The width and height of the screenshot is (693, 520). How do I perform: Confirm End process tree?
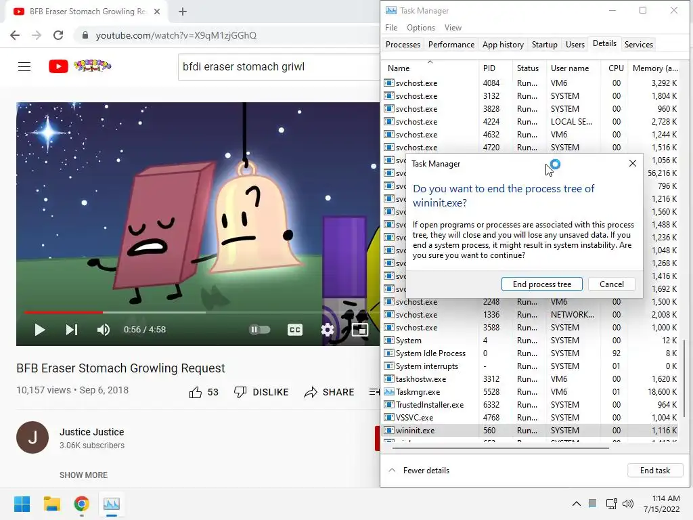coord(542,284)
